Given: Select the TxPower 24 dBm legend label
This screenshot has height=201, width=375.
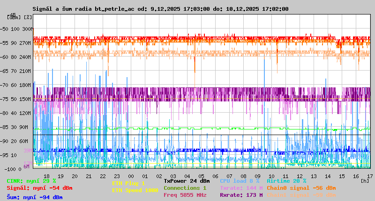Looking at the screenshot, I should (187, 181).
